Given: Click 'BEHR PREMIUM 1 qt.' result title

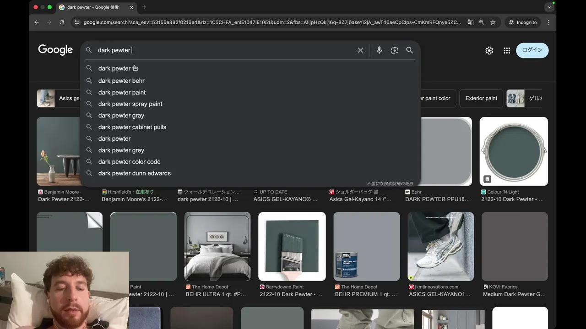Looking at the screenshot, I should coord(366,294).
